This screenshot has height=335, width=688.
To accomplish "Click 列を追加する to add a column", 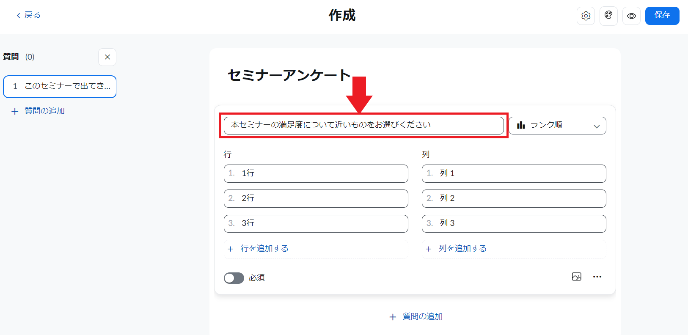I will pyautogui.click(x=514, y=249).
